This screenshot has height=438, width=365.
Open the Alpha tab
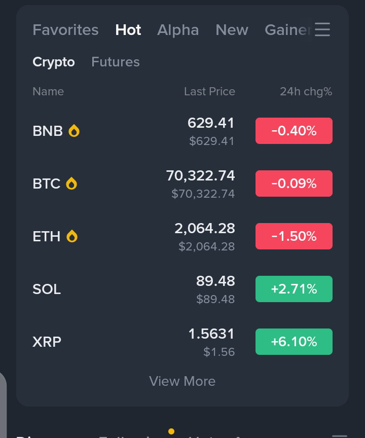(x=178, y=30)
